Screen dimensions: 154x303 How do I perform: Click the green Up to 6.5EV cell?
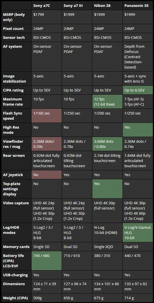[138, 90]
